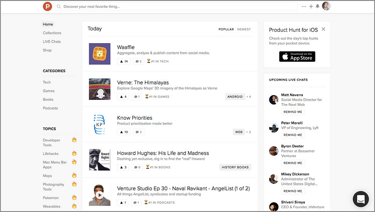The height and width of the screenshot is (212, 375).
Task: Select the Tech category
Action: pos(46,82)
